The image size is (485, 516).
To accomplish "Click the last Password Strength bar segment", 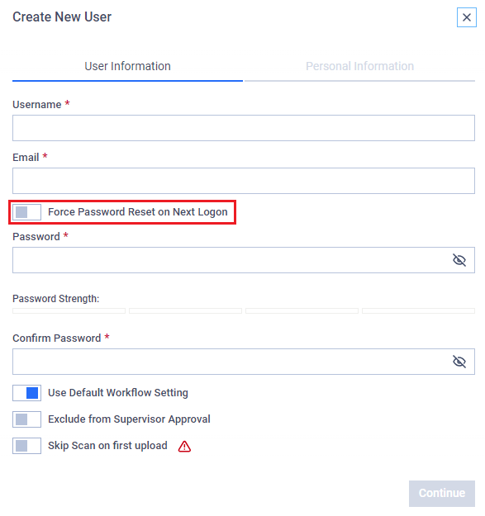I will click(x=418, y=310).
